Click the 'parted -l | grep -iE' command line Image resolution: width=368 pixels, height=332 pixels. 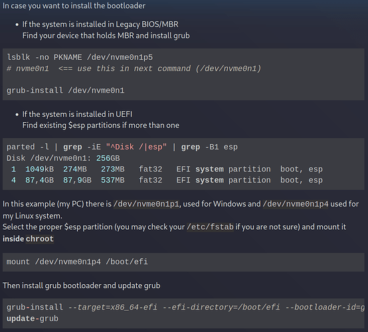click(x=122, y=147)
